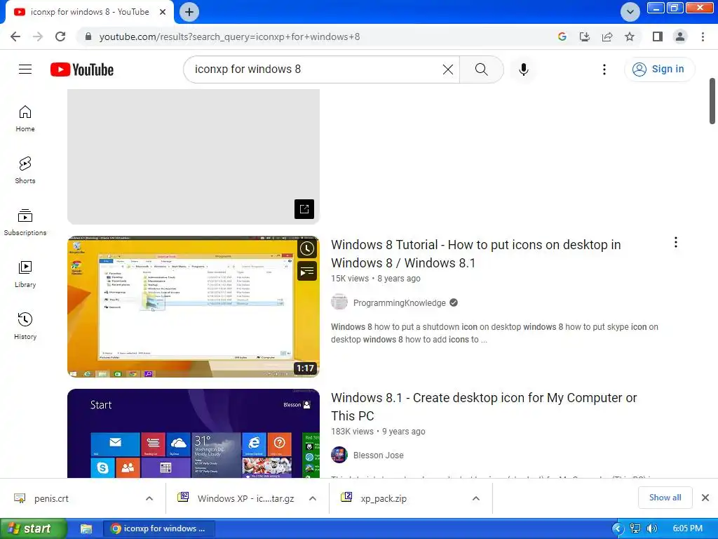Toggle the Chrome side panel
The height and width of the screenshot is (539, 718).
coord(658,36)
